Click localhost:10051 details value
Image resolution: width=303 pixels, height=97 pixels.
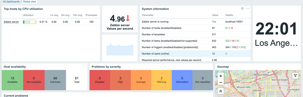234,22
